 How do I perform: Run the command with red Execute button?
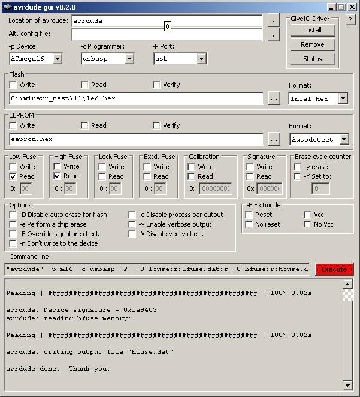(x=334, y=269)
